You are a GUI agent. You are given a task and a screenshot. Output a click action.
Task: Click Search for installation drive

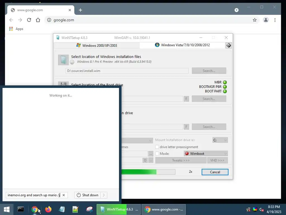point(209,127)
